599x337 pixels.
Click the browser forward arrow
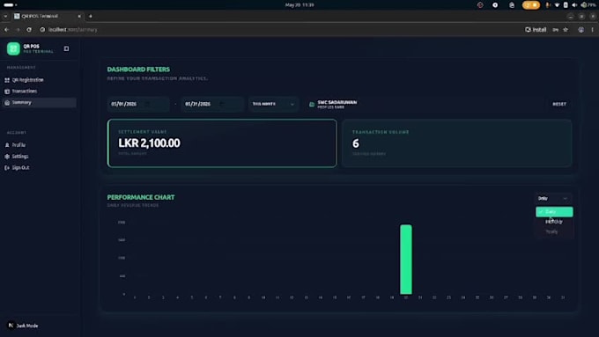pos(18,30)
